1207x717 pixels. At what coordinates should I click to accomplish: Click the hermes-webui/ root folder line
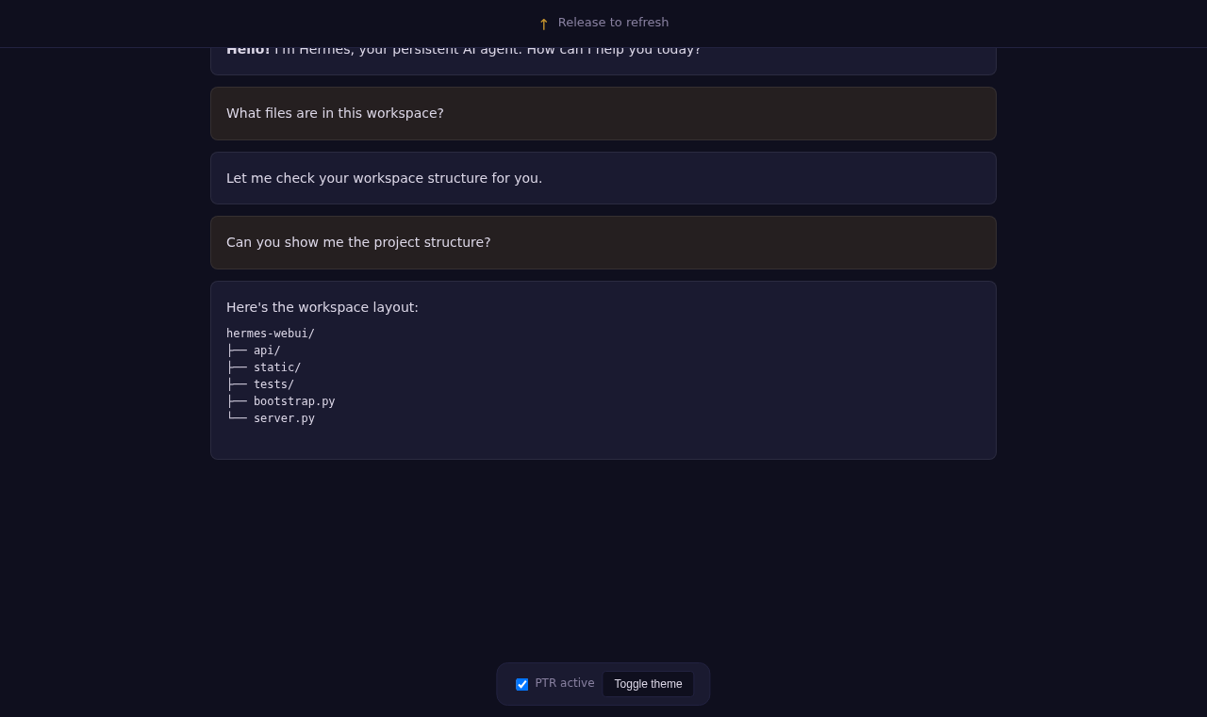point(271,334)
